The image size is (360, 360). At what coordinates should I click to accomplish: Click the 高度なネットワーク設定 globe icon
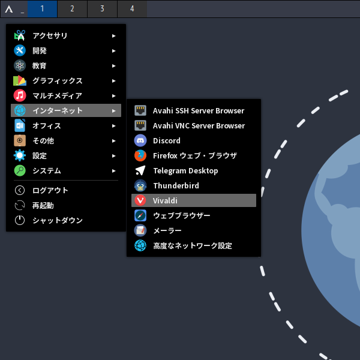(x=140, y=245)
